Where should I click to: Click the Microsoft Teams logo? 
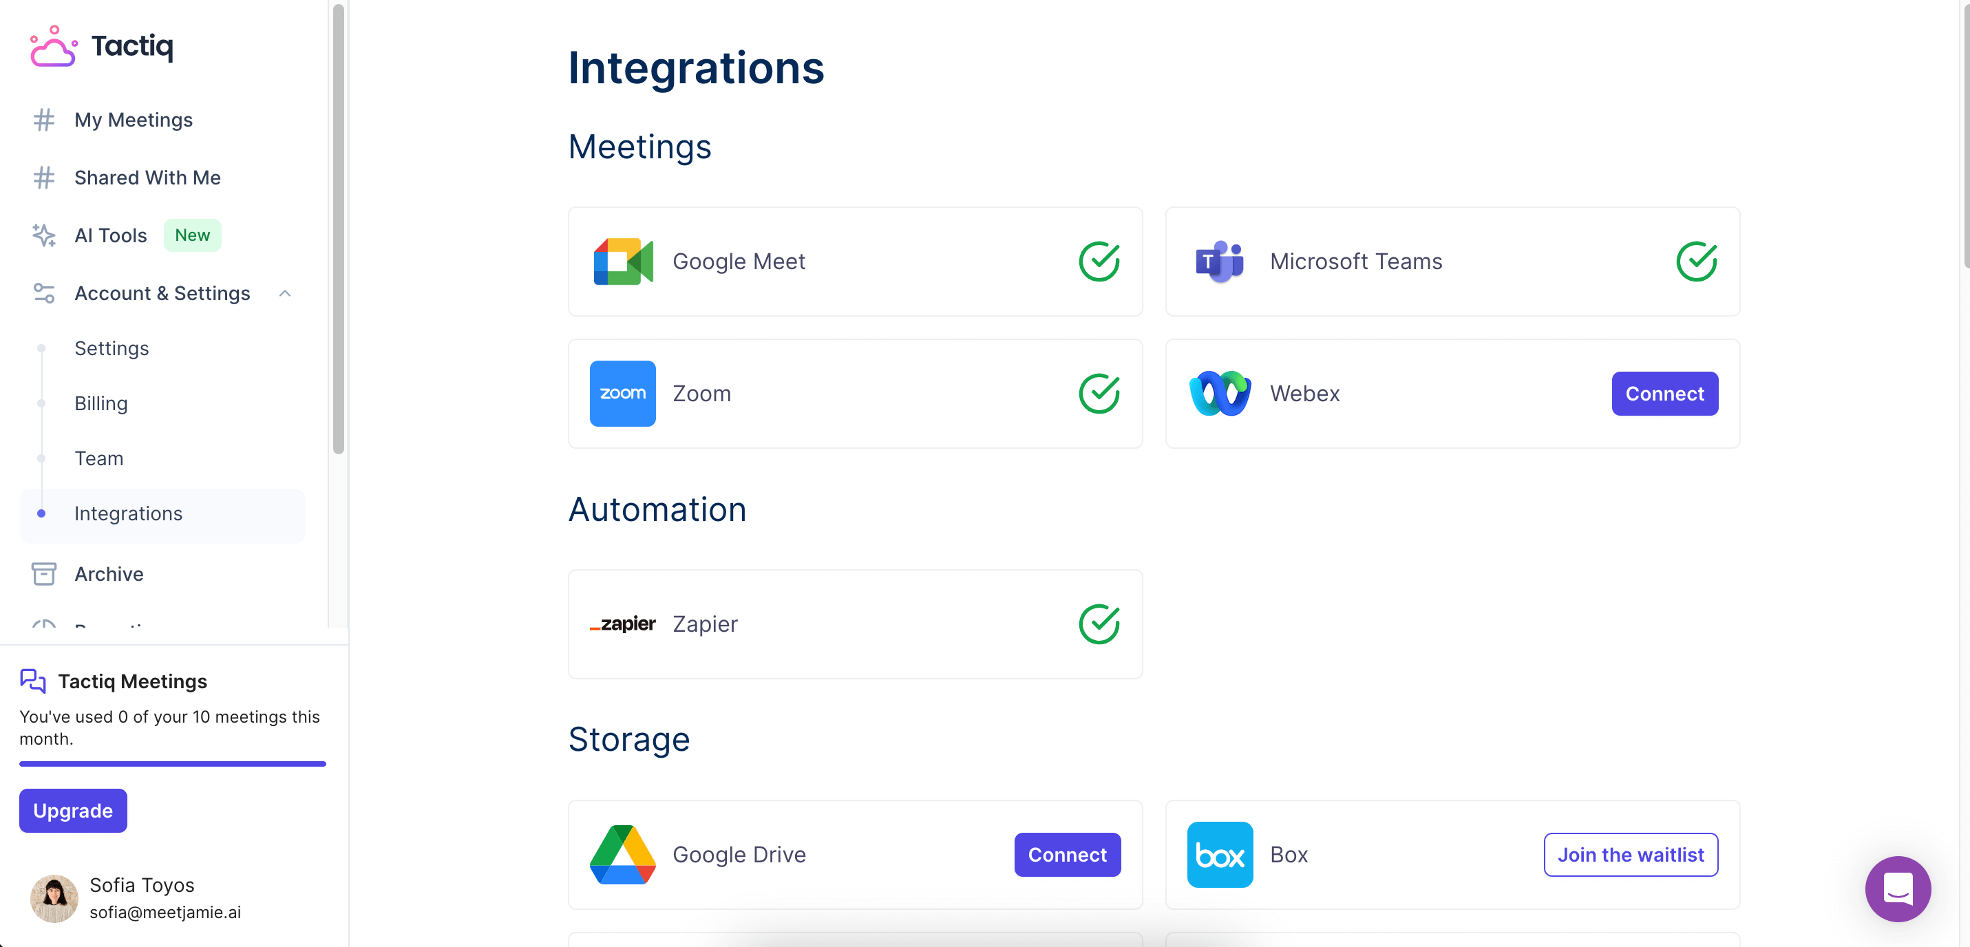tap(1220, 262)
